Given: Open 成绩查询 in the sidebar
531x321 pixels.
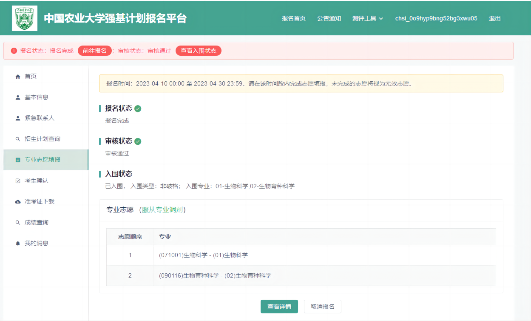Looking at the screenshot, I should (x=46, y=223).
